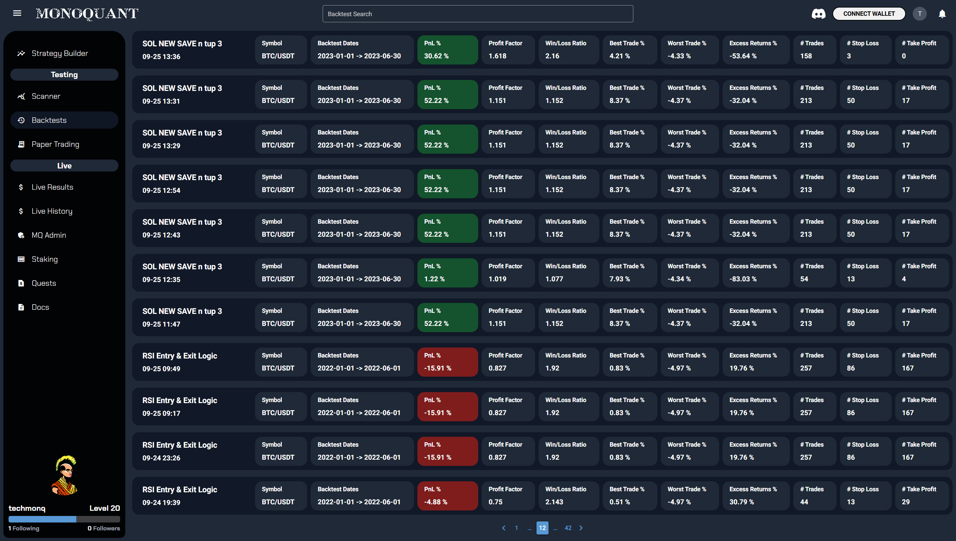Open MQ Admin page
This screenshot has width=956, height=541.
tap(64, 235)
